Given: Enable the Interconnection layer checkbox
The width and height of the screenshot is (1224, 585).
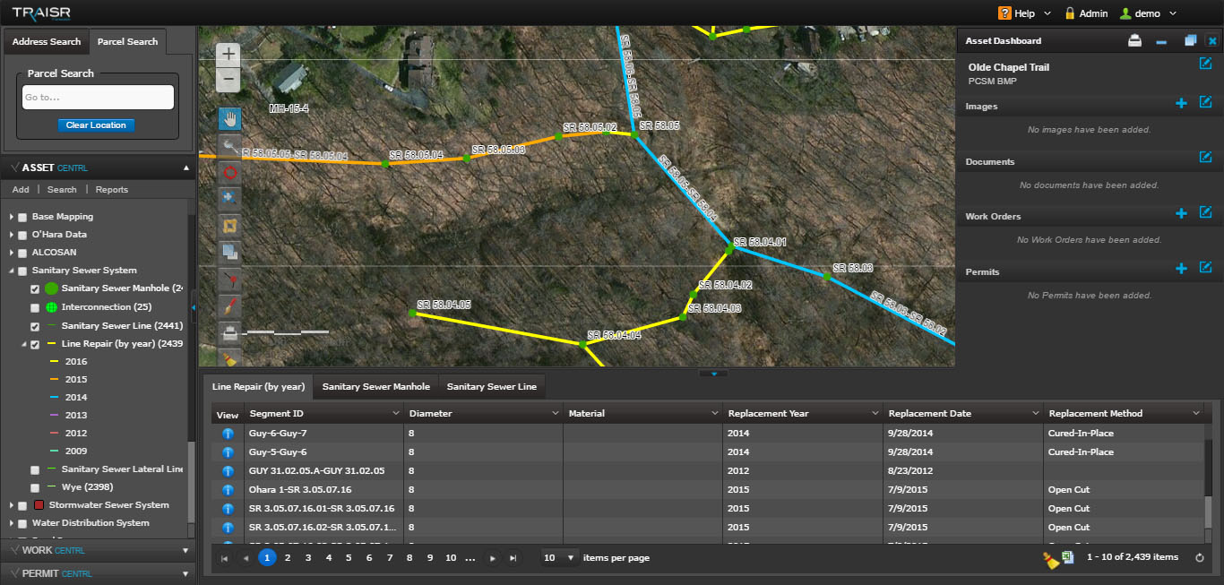Looking at the screenshot, I should coord(35,307).
